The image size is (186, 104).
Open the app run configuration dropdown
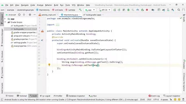(x=90, y=10)
